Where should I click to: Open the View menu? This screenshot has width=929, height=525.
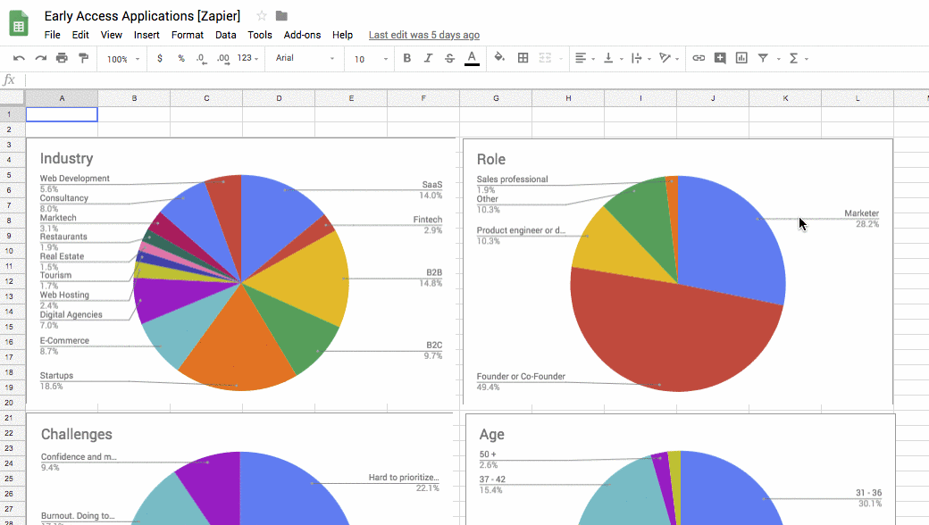(x=112, y=35)
